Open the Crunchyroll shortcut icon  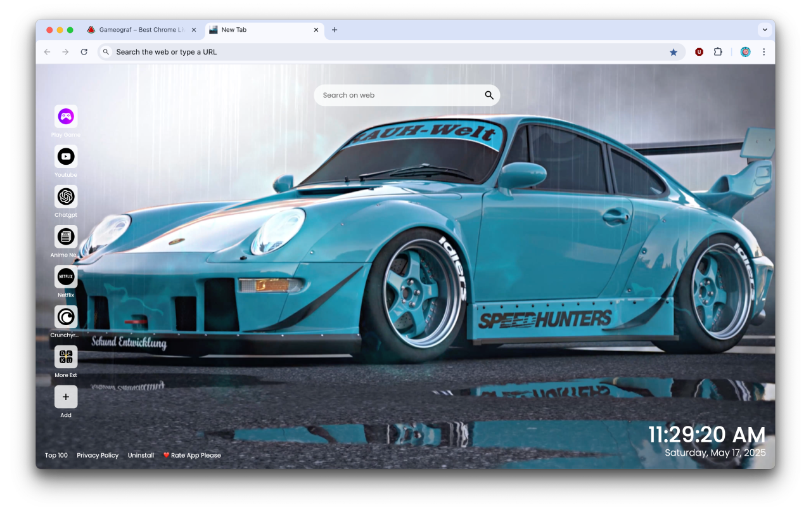click(66, 316)
